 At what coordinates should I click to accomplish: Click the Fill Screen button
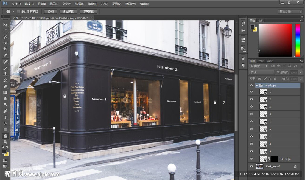click(x=88, y=12)
